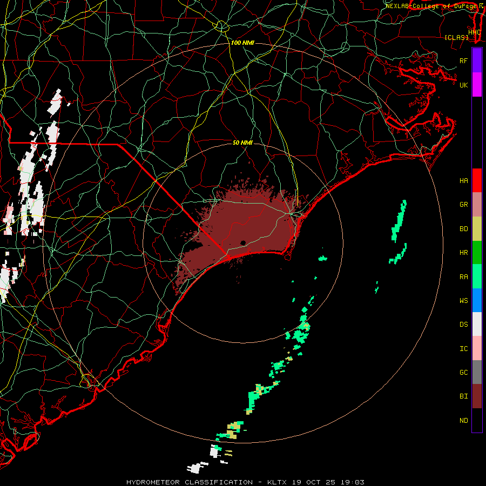Click the KLTX station identifier
The width and height of the screenshot is (486, 486).
coord(277,482)
